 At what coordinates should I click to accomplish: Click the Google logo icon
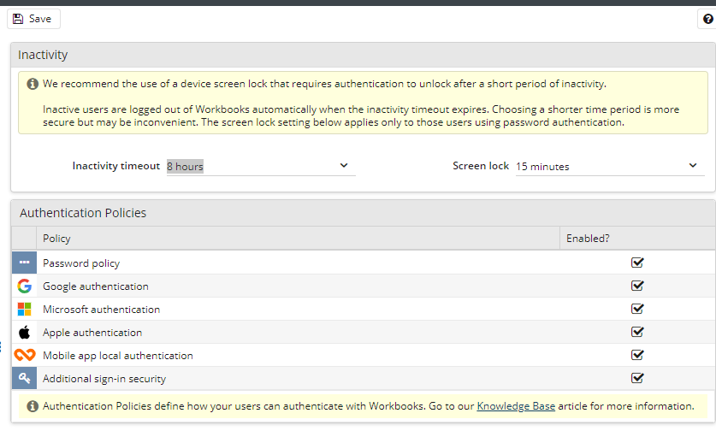(x=24, y=286)
